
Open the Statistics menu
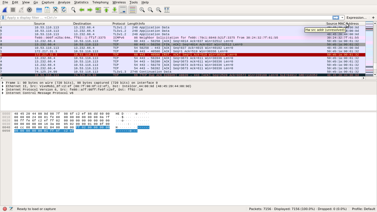(x=81, y=2)
